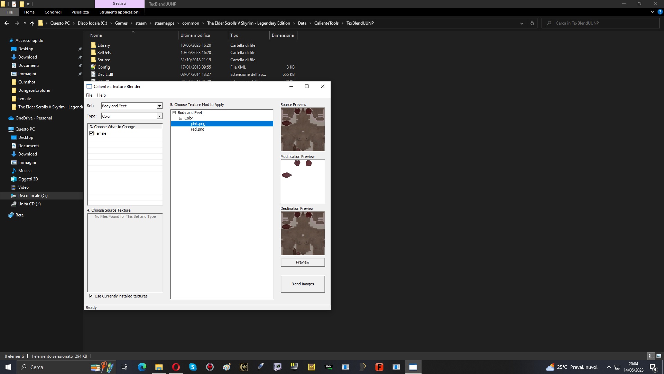Open Questo PC in sidebar

click(x=25, y=129)
